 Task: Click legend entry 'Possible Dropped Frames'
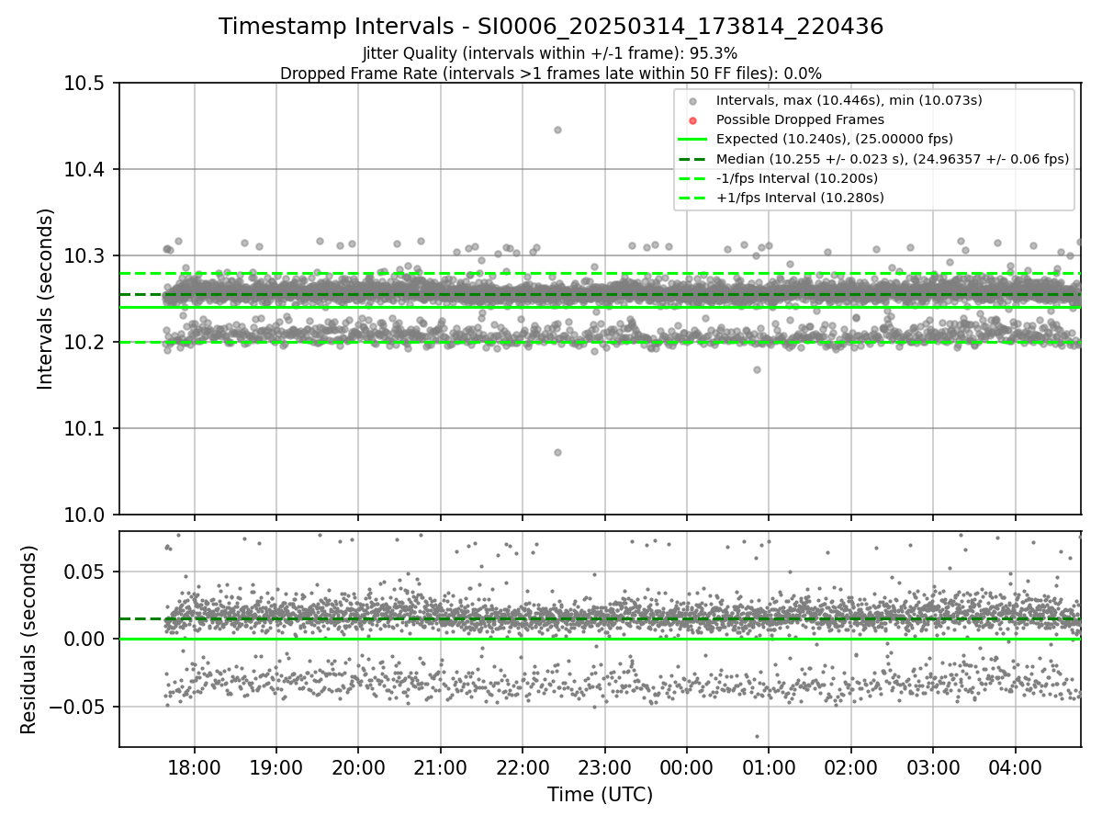point(800,119)
